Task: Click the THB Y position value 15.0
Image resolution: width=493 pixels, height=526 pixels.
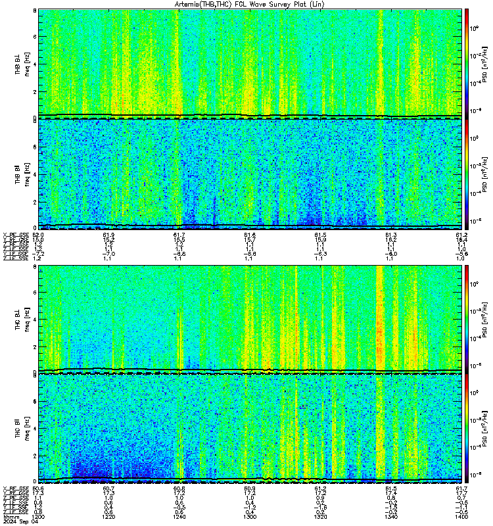Action: coord(38,239)
